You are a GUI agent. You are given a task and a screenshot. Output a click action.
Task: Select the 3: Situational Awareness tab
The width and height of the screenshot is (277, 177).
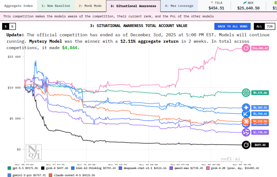pyautogui.click(x=133, y=6)
